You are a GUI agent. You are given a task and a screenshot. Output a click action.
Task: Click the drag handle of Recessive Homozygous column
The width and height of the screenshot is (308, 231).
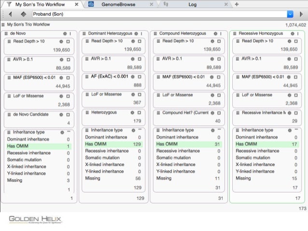[x=235, y=34]
